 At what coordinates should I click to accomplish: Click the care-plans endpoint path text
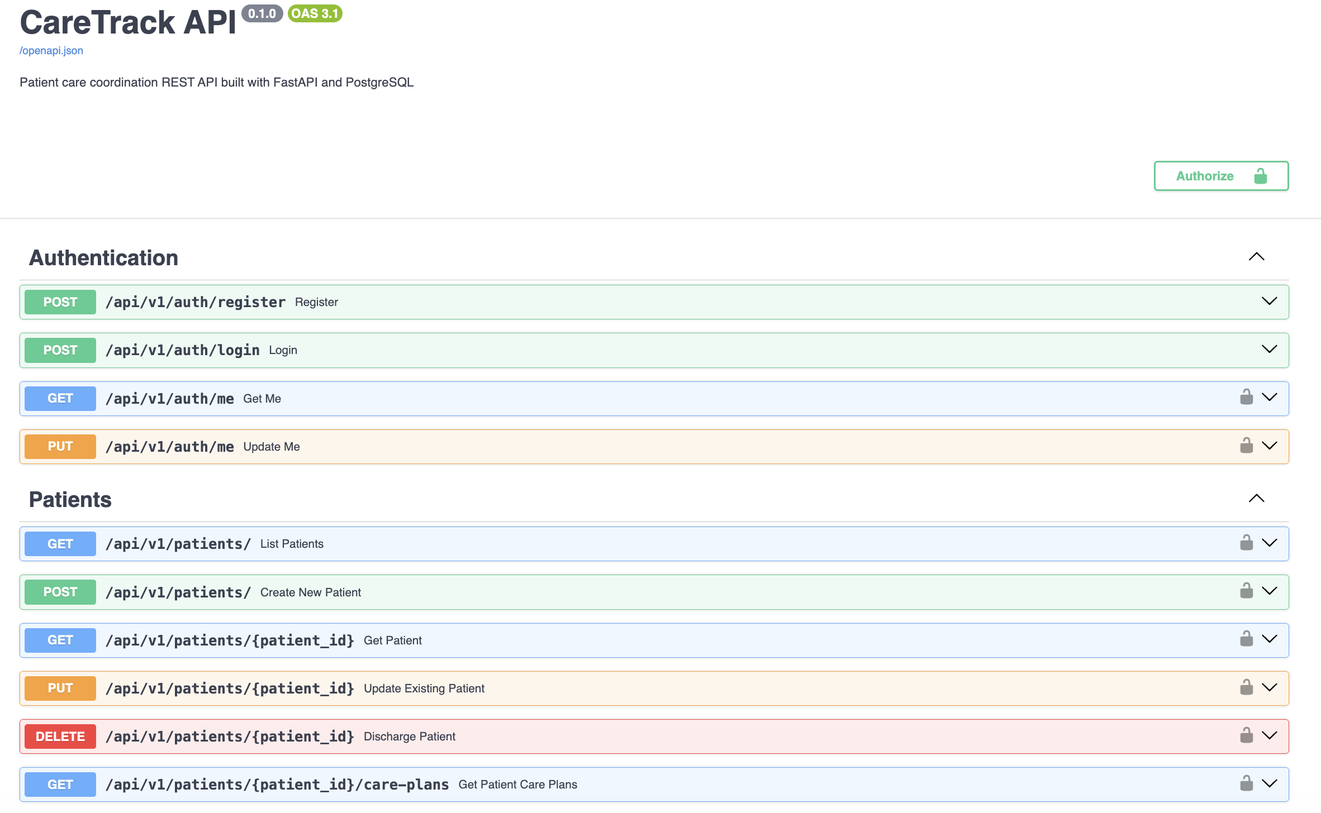(x=277, y=785)
